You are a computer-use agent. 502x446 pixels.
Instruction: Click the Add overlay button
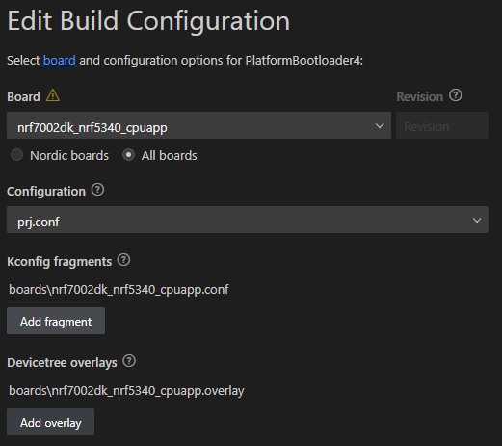pyautogui.click(x=50, y=422)
